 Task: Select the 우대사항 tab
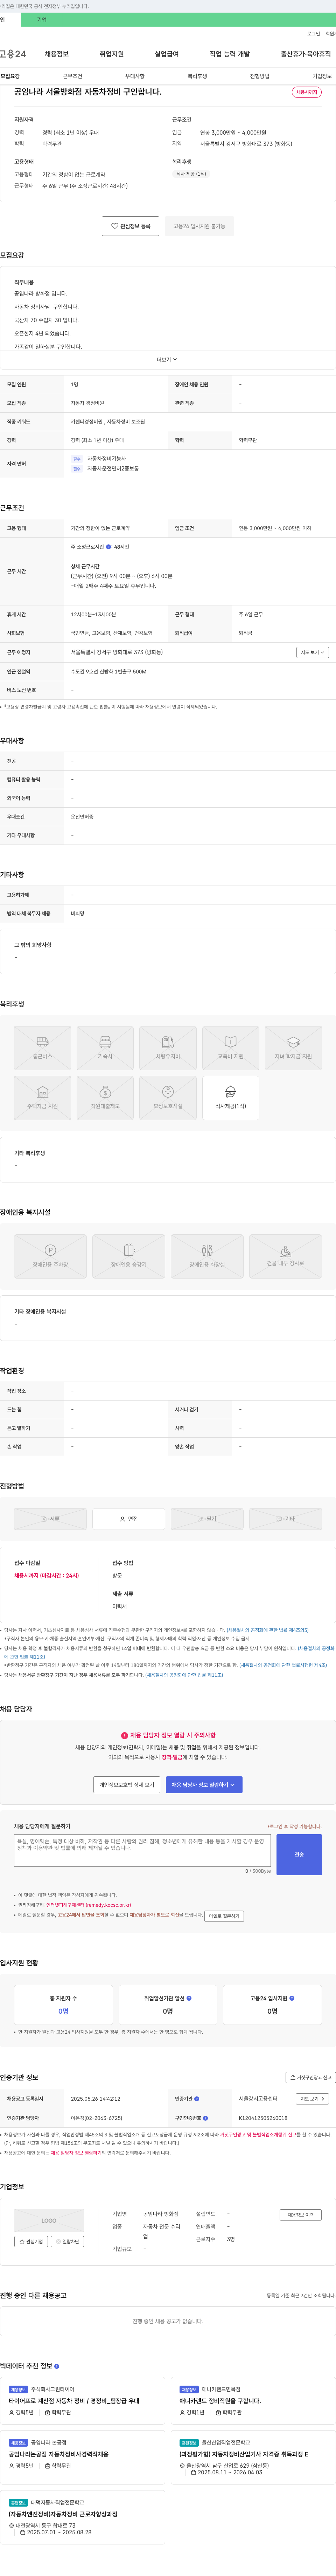click(x=135, y=76)
